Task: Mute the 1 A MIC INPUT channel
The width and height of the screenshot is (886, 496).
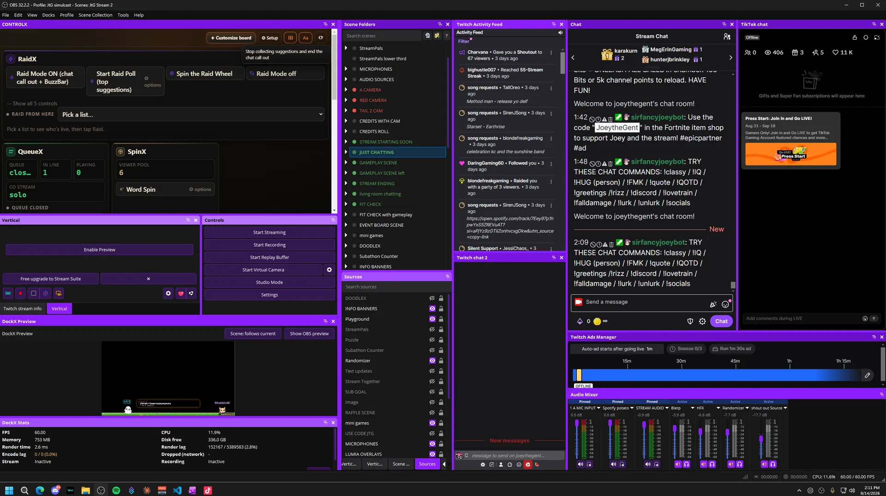Action: coord(581,464)
